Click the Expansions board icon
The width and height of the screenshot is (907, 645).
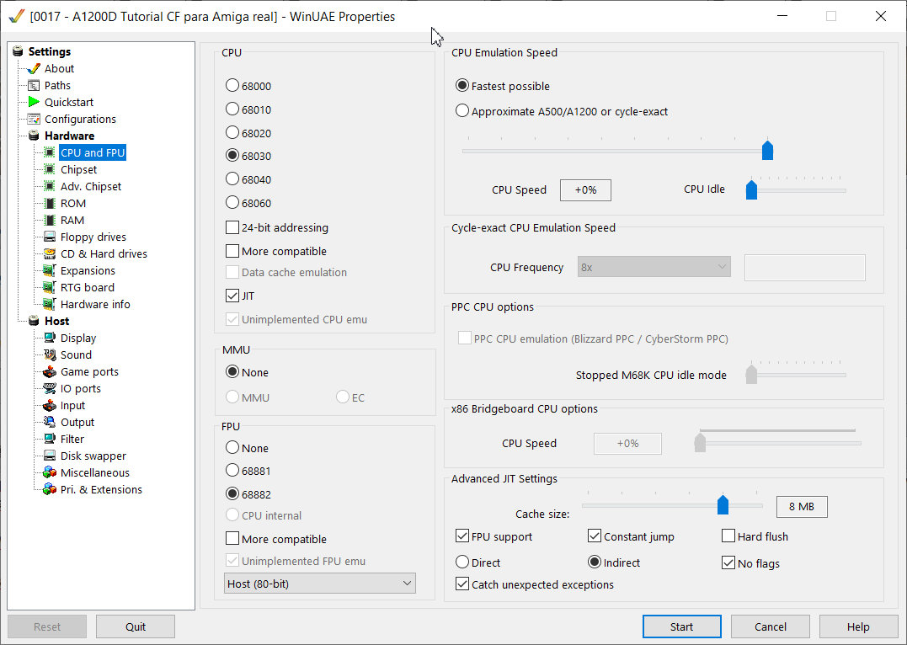point(50,270)
